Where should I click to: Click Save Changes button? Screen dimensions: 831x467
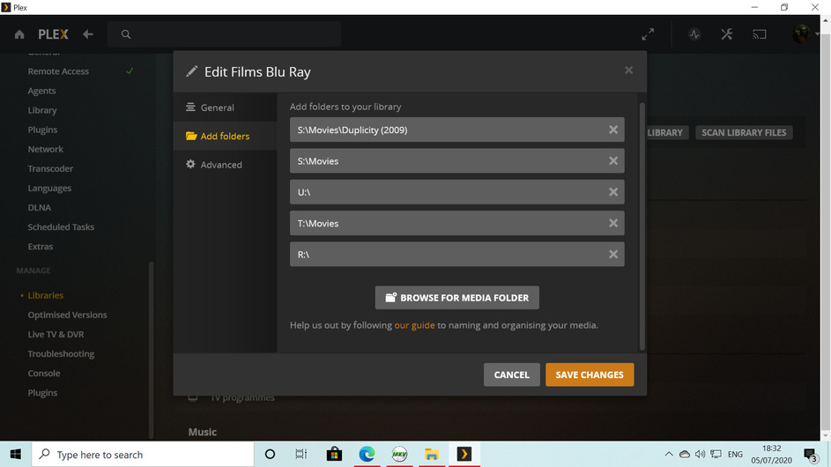click(590, 374)
